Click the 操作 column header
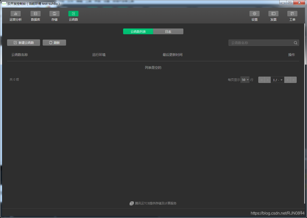This screenshot has height=218, width=307. (292, 55)
